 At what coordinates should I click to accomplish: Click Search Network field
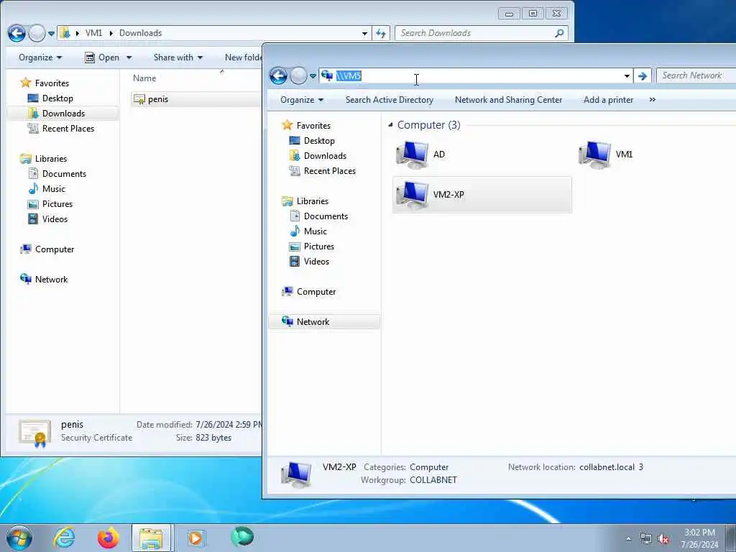(x=696, y=75)
